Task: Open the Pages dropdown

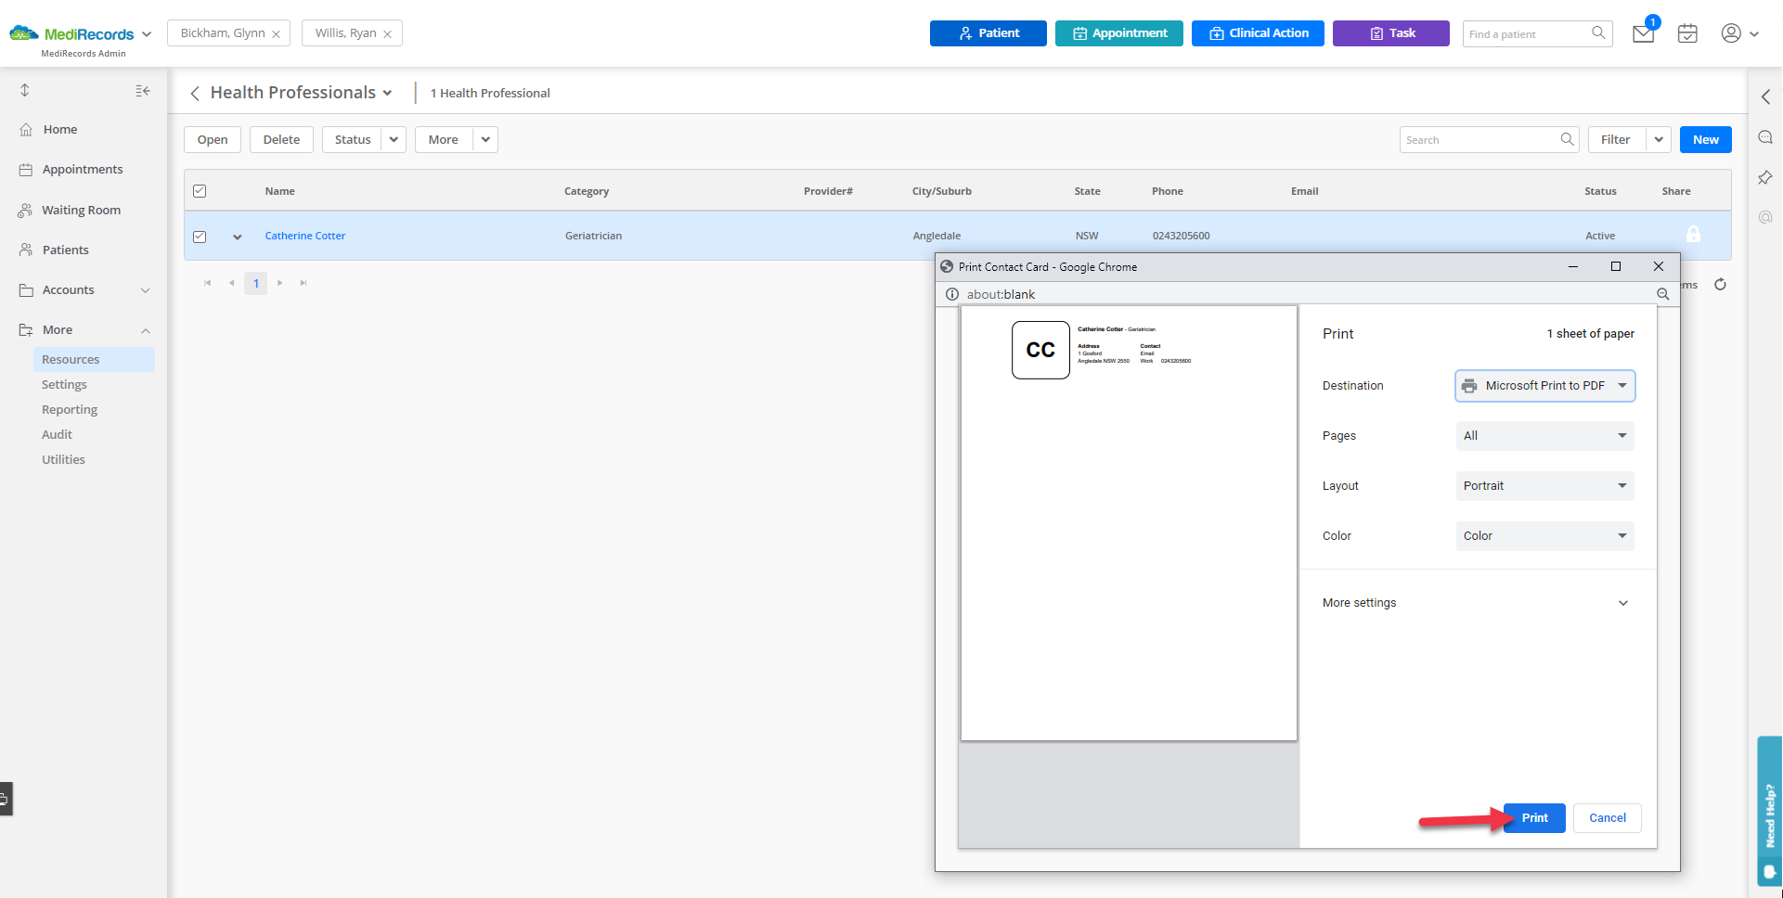Action: 1545,436
